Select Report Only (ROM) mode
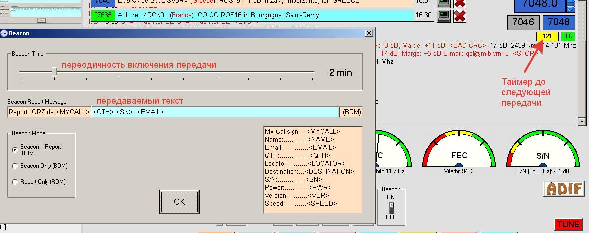 pyautogui.click(x=15, y=182)
